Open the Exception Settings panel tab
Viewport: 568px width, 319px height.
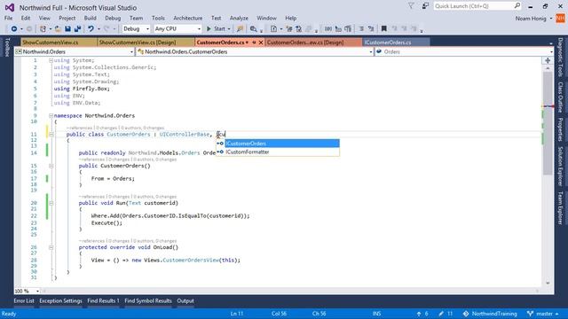pyautogui.click(x=61, y=301)
